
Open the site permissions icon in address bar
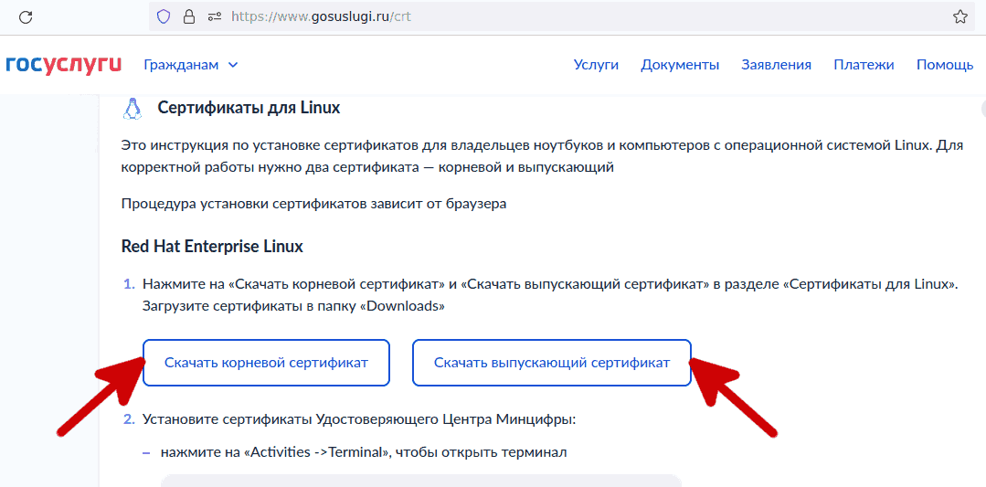[215, 17]
